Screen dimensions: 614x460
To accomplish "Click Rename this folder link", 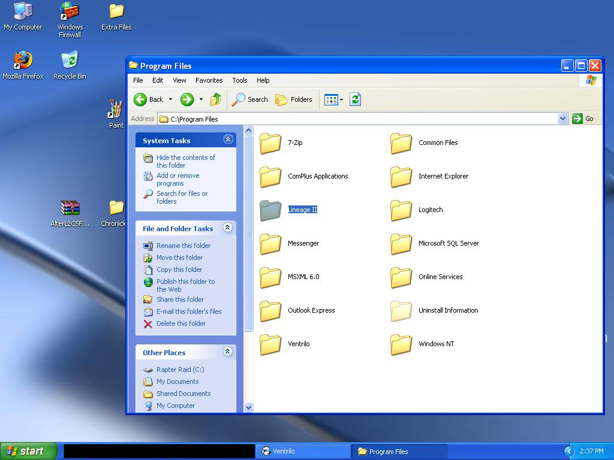I will (x=183, y=246).
